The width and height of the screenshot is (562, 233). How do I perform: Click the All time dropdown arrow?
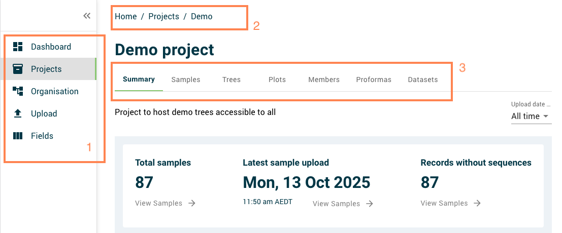pos(546,116)
